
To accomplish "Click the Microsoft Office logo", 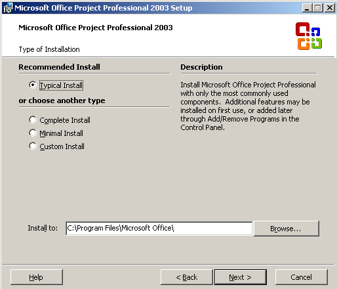I will click(x=309, y=36).
